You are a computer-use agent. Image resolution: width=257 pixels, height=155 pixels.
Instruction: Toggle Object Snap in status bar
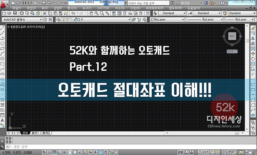coord(70,152)
